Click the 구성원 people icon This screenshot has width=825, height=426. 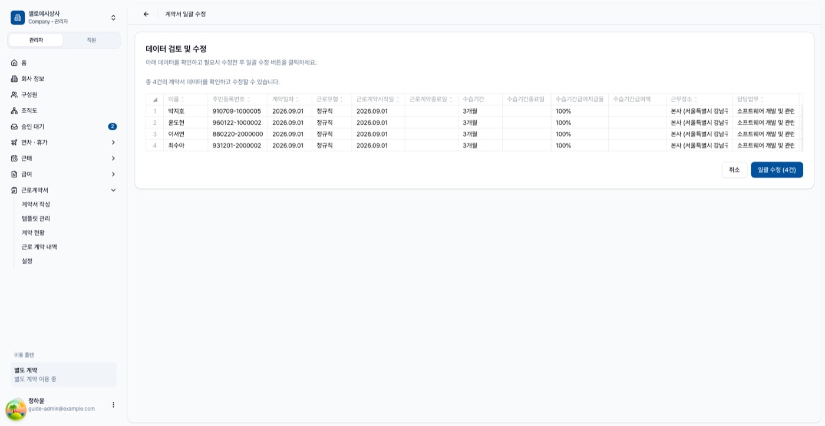[x=15, y=94]
